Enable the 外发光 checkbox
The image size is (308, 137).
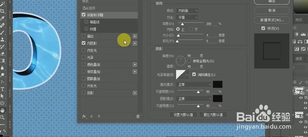[x=84, y=86]
